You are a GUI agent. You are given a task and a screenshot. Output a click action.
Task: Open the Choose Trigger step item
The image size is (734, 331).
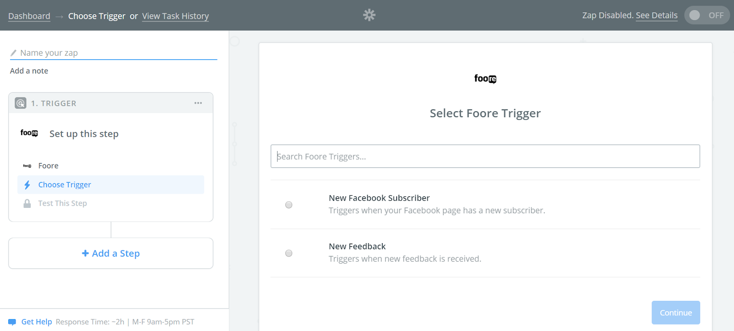click(x=65, y=185)
